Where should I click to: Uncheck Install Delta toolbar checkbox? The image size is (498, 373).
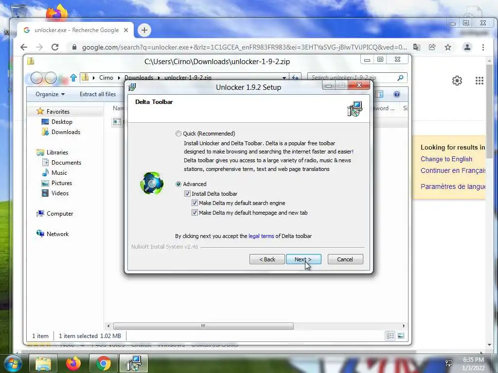[x=187, y=193]
